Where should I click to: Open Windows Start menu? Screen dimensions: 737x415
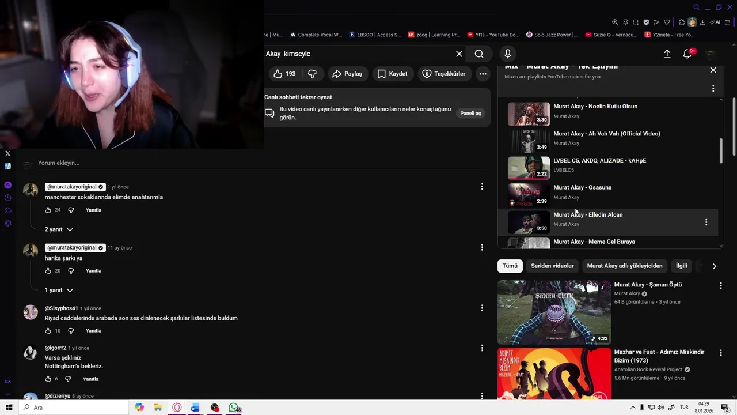tap(9, 408)
